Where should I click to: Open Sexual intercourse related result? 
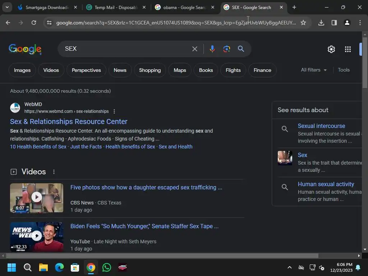click(321, 126)
